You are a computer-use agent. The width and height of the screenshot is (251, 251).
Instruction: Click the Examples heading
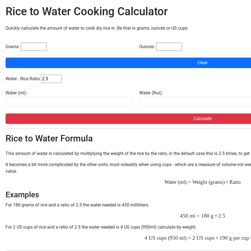(x=22, y=195)
